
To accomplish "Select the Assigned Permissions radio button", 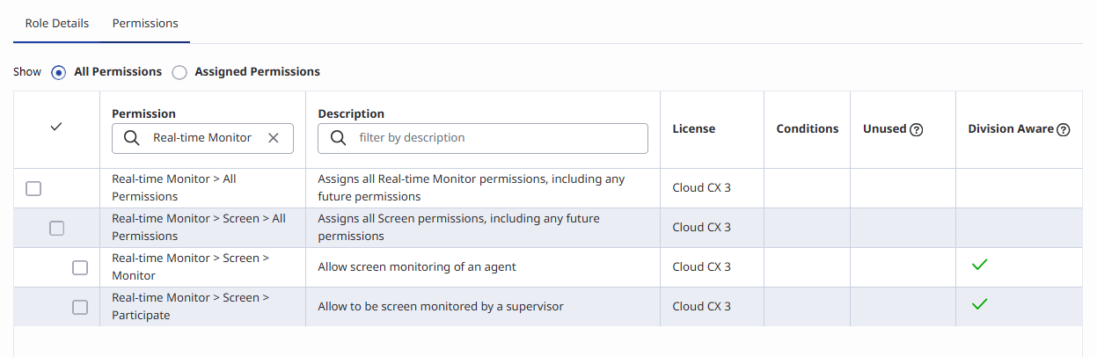I will click(179, 72).
